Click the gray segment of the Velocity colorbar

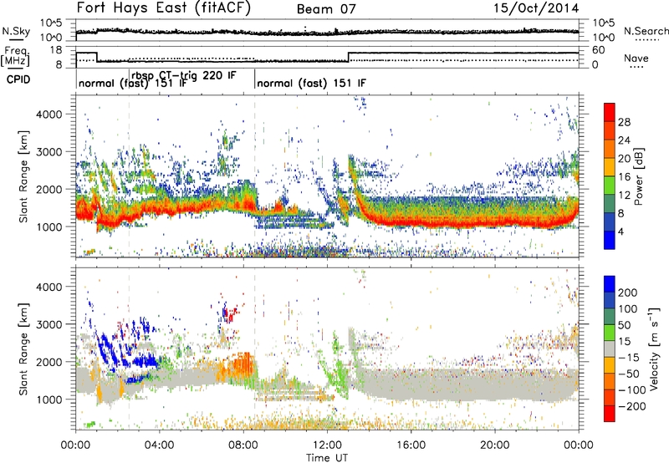click(610, 349)
